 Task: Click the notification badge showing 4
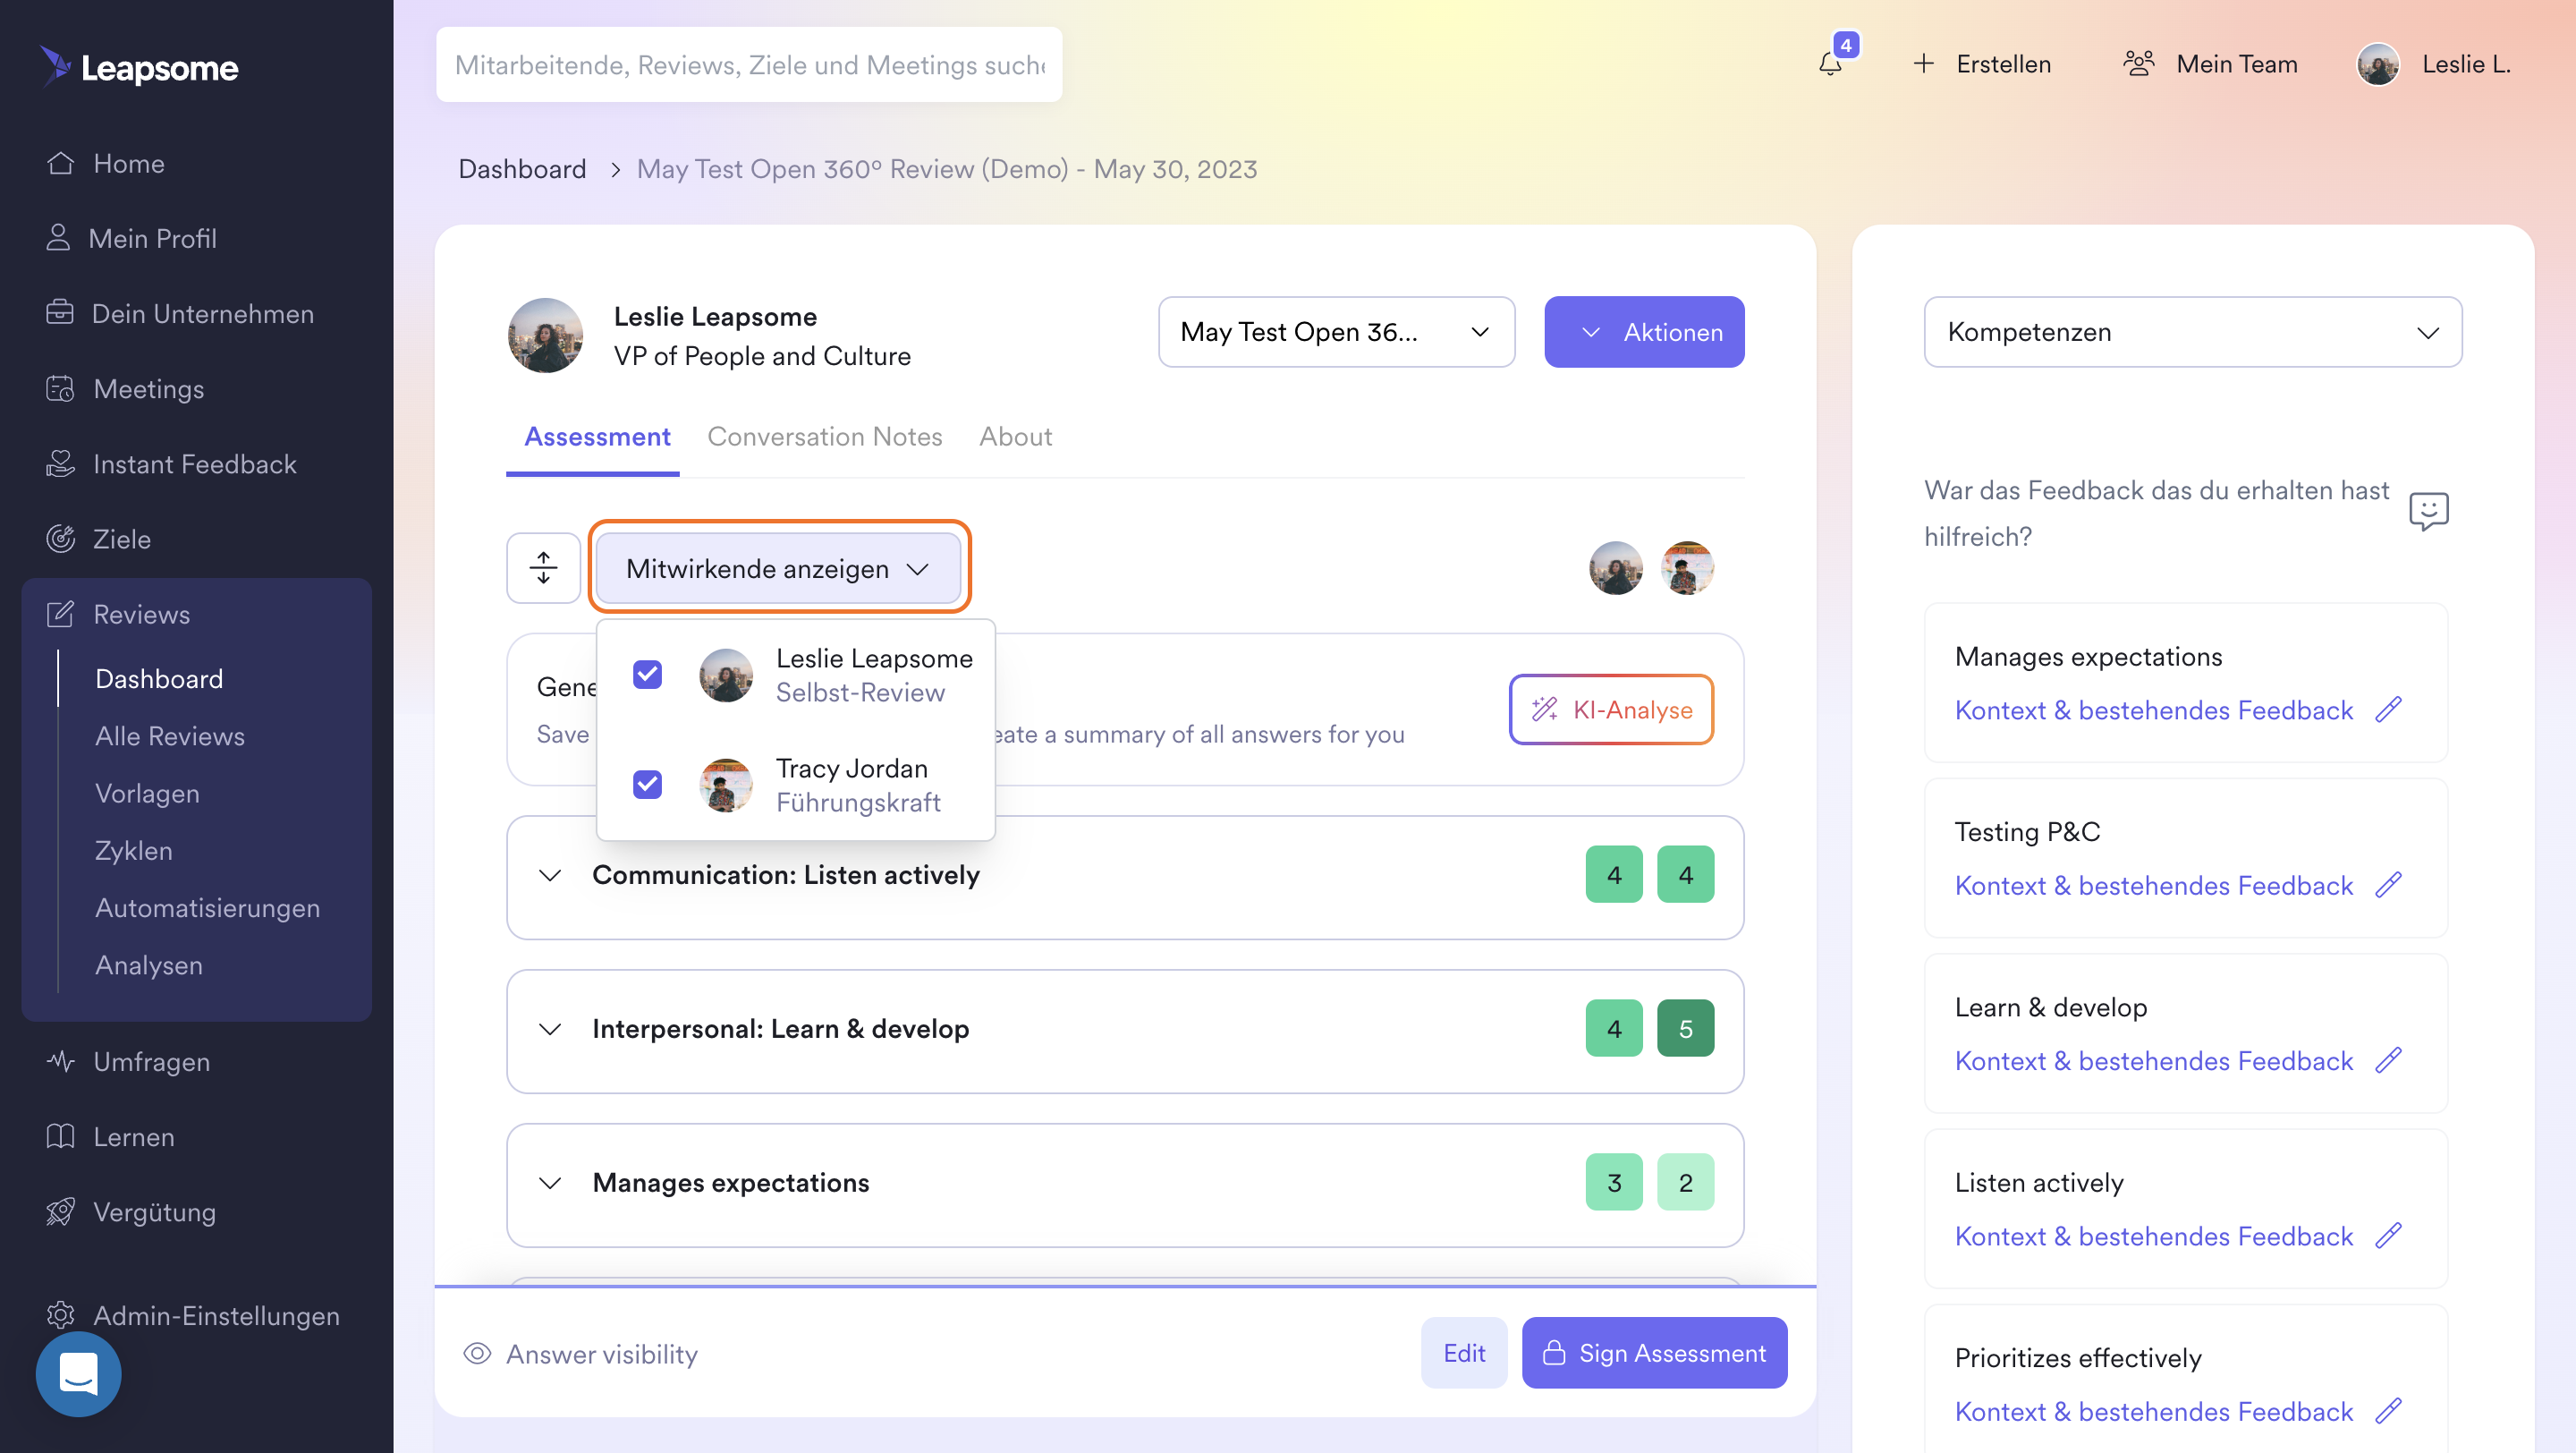1846,44
